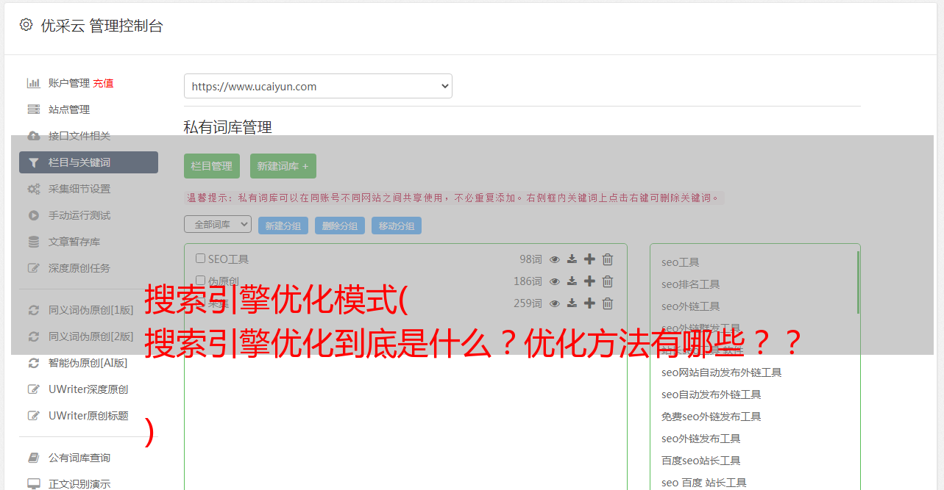
Task: Select keyword seo工具 in right list
Action: (681, 262)
